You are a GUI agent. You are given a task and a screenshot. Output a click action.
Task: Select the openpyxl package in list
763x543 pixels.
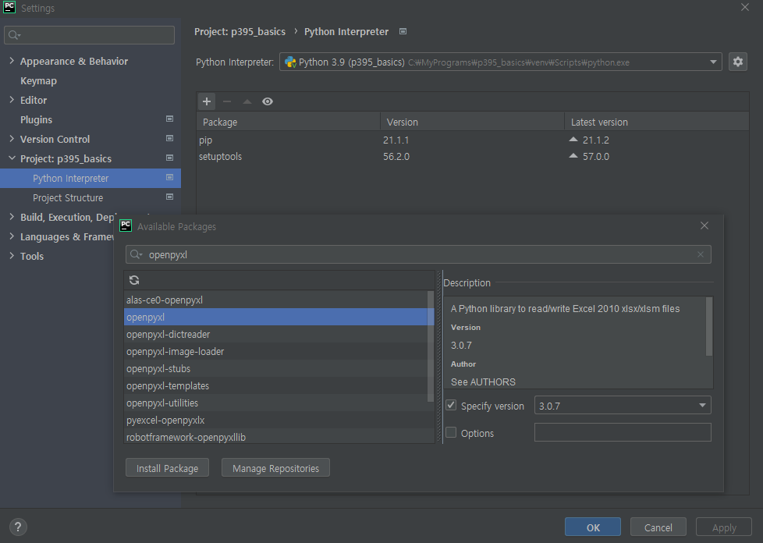275,317
